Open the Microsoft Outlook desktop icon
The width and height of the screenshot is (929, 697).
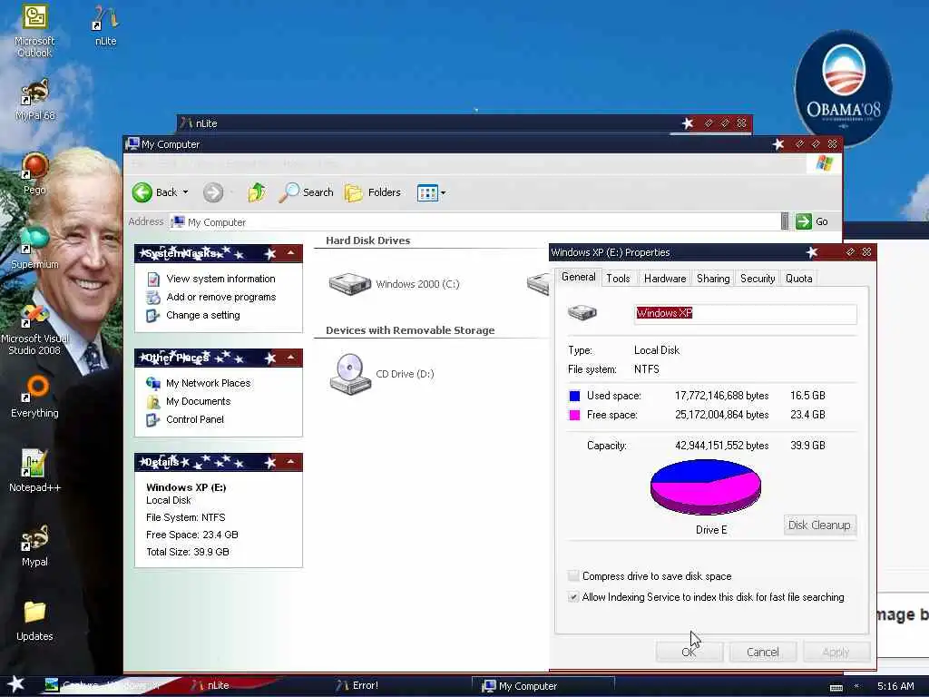34,31
